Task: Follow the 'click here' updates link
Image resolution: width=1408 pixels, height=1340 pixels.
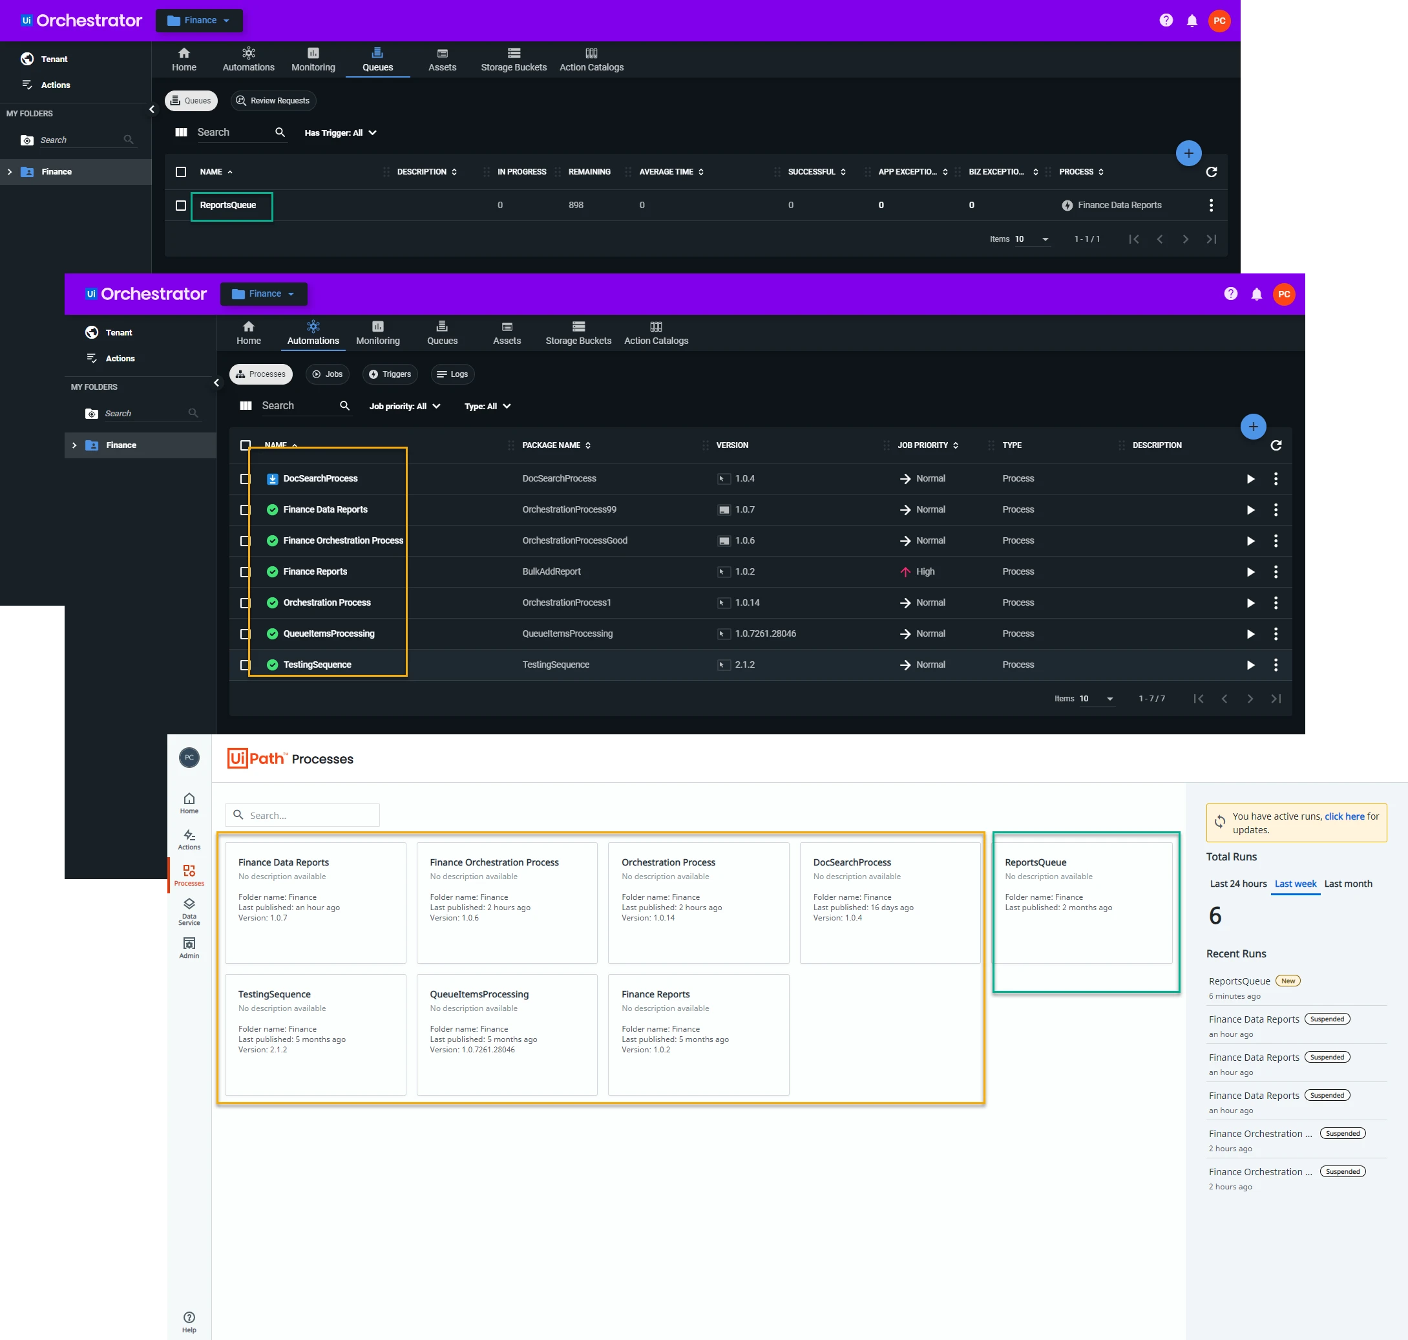Action: pos(1345,816)
